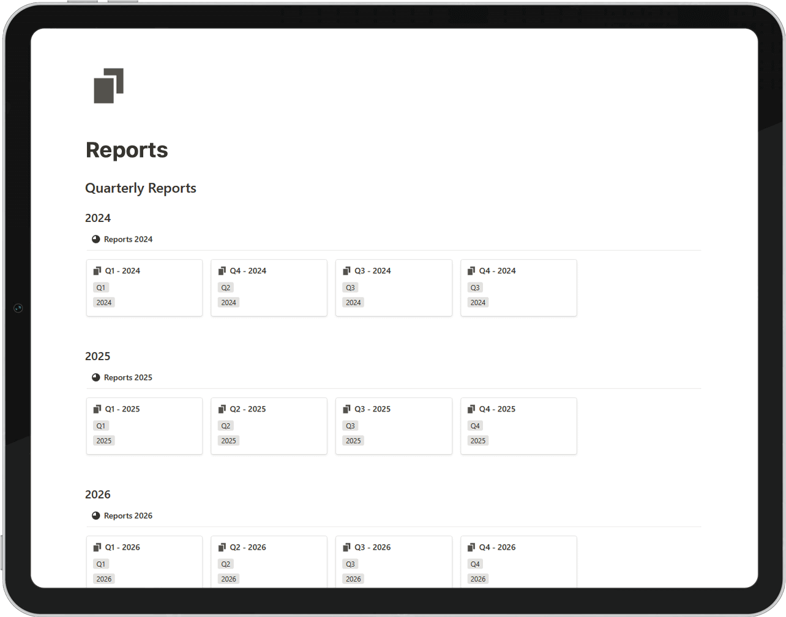Click the 2025 tag in Q4 - 2025 card
Image resolution: width=786 pixels, height=617 pixels.
(x=478, y=441)
